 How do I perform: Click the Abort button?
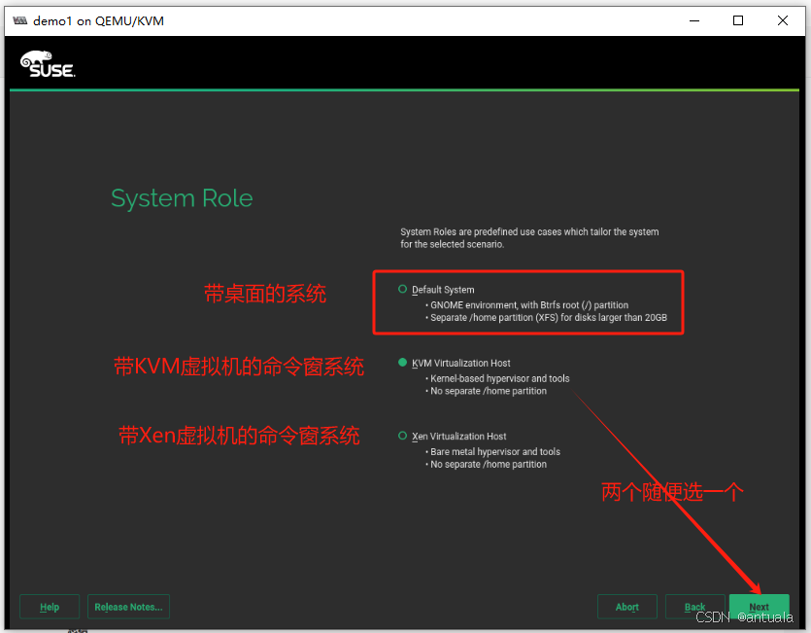[626, 607]
